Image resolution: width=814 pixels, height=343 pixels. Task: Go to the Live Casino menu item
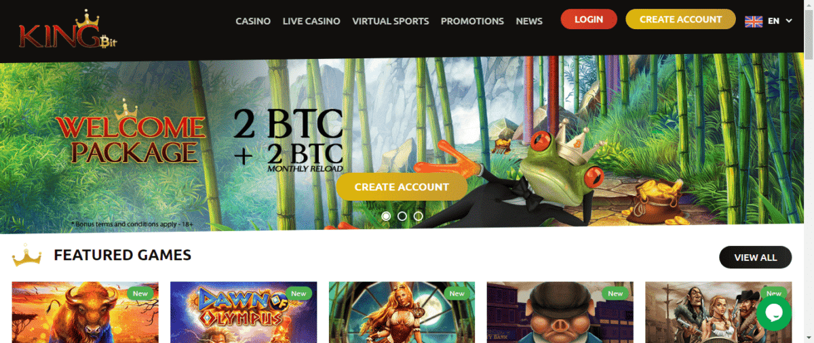point(311,21)
